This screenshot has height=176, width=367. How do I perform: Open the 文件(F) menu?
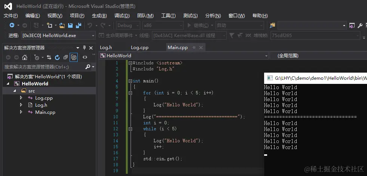[x=10, y=16]
